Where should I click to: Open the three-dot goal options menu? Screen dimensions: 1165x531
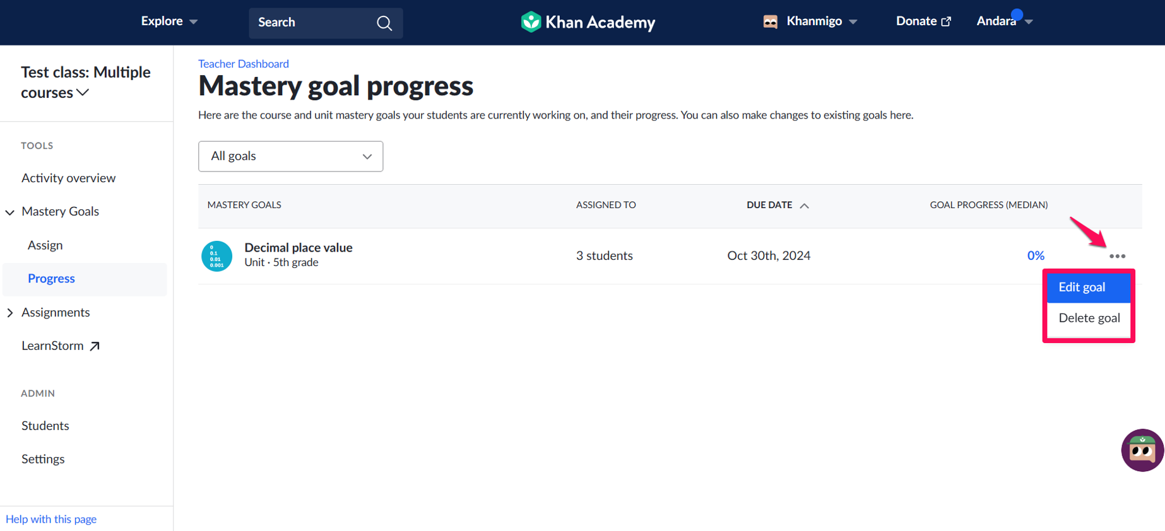[x=1117, y=256]
